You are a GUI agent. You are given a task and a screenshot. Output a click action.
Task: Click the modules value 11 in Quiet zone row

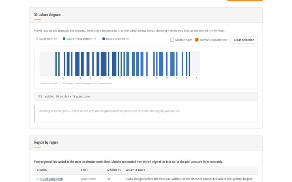[109, 179]
